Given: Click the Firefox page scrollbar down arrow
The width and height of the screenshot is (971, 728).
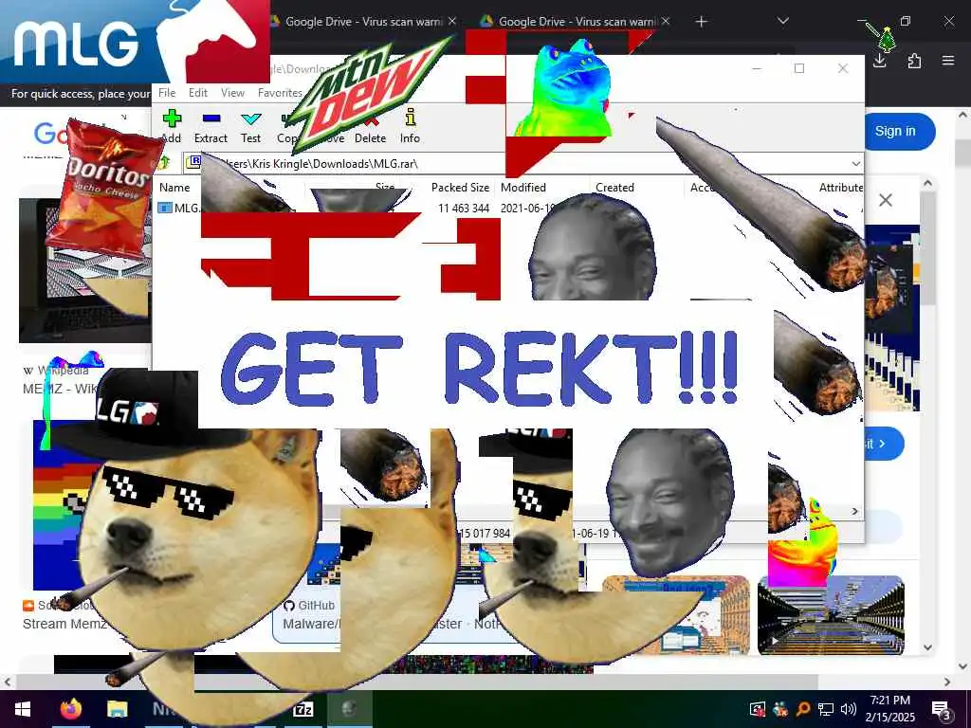Looking at the screenshot, I should pos(963,666).
